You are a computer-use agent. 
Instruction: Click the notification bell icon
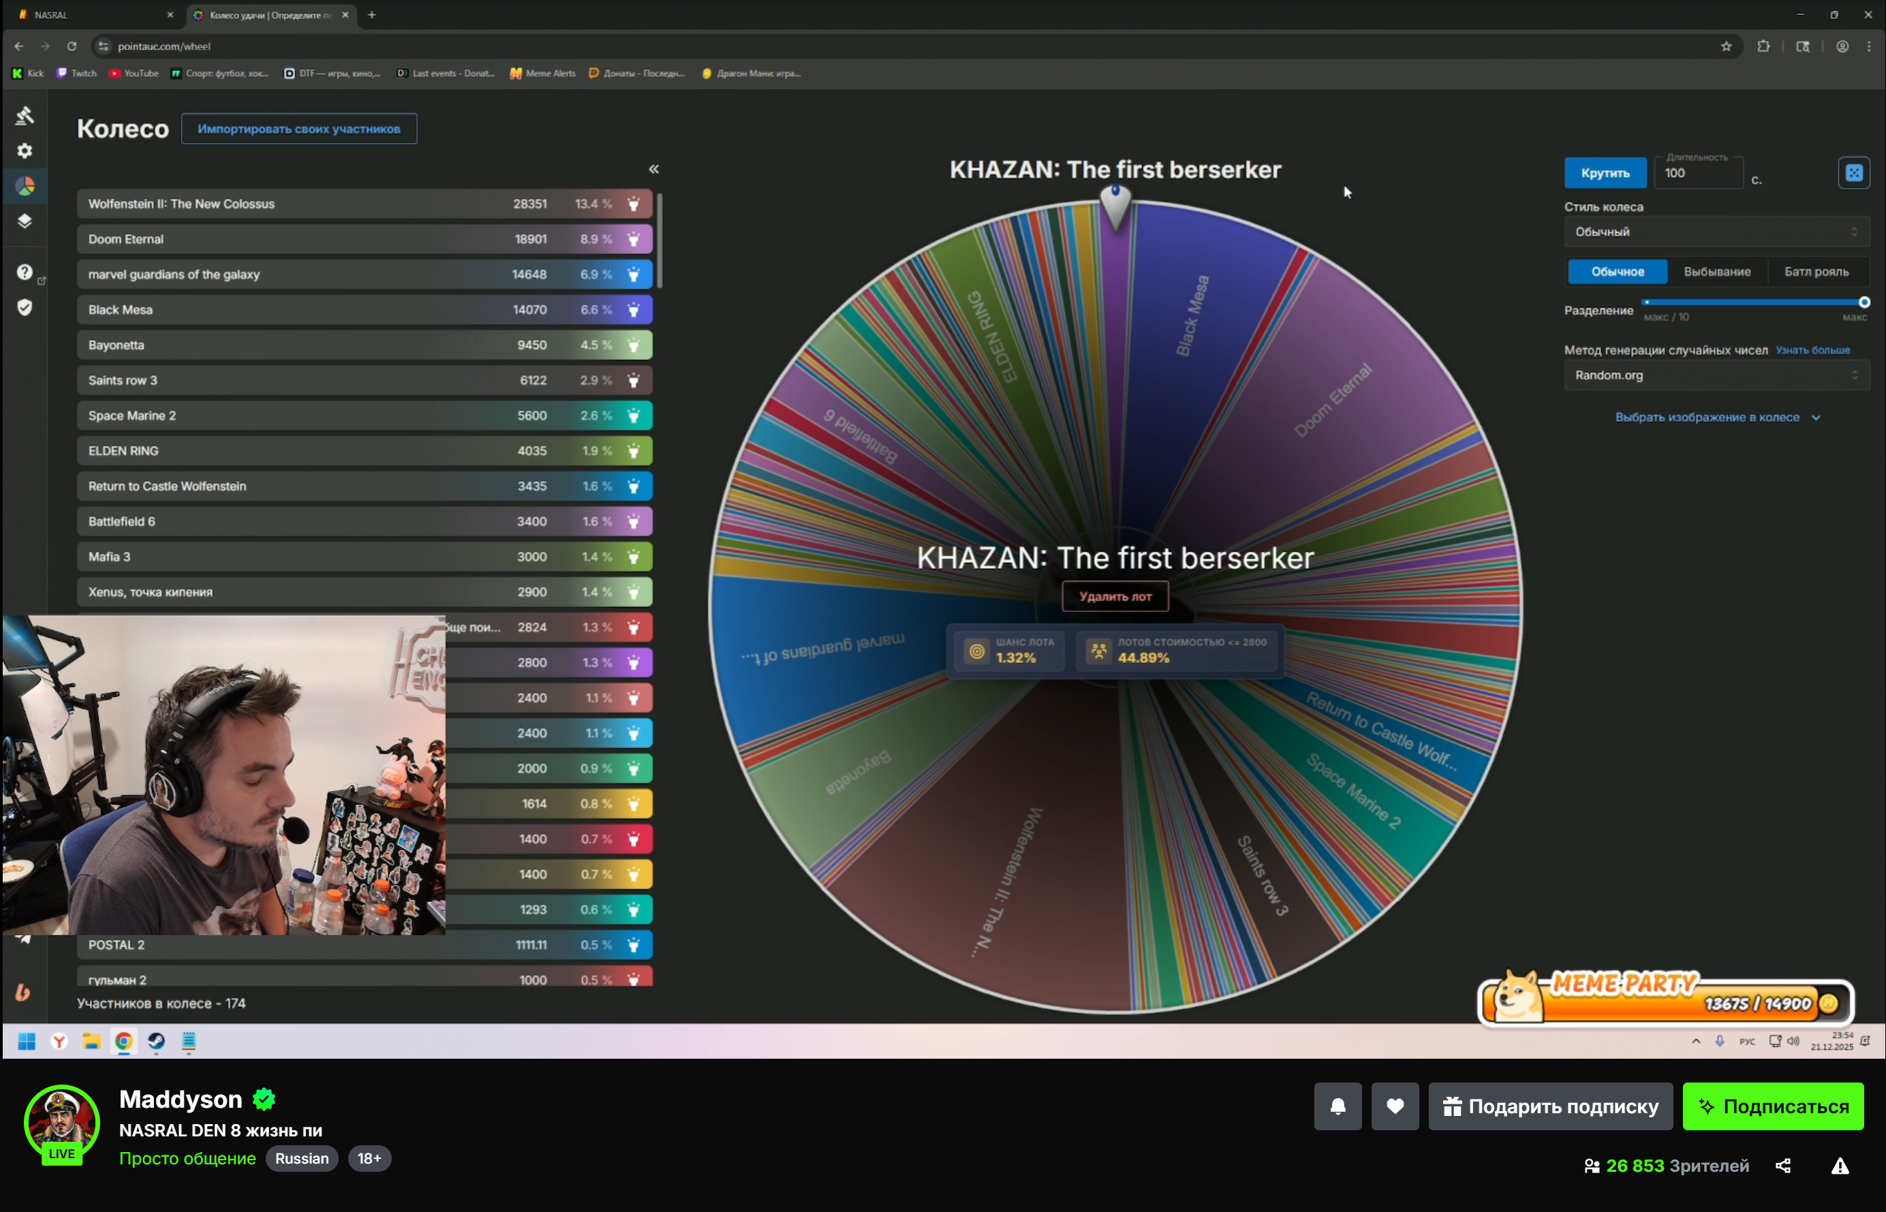(1338, 1106)
